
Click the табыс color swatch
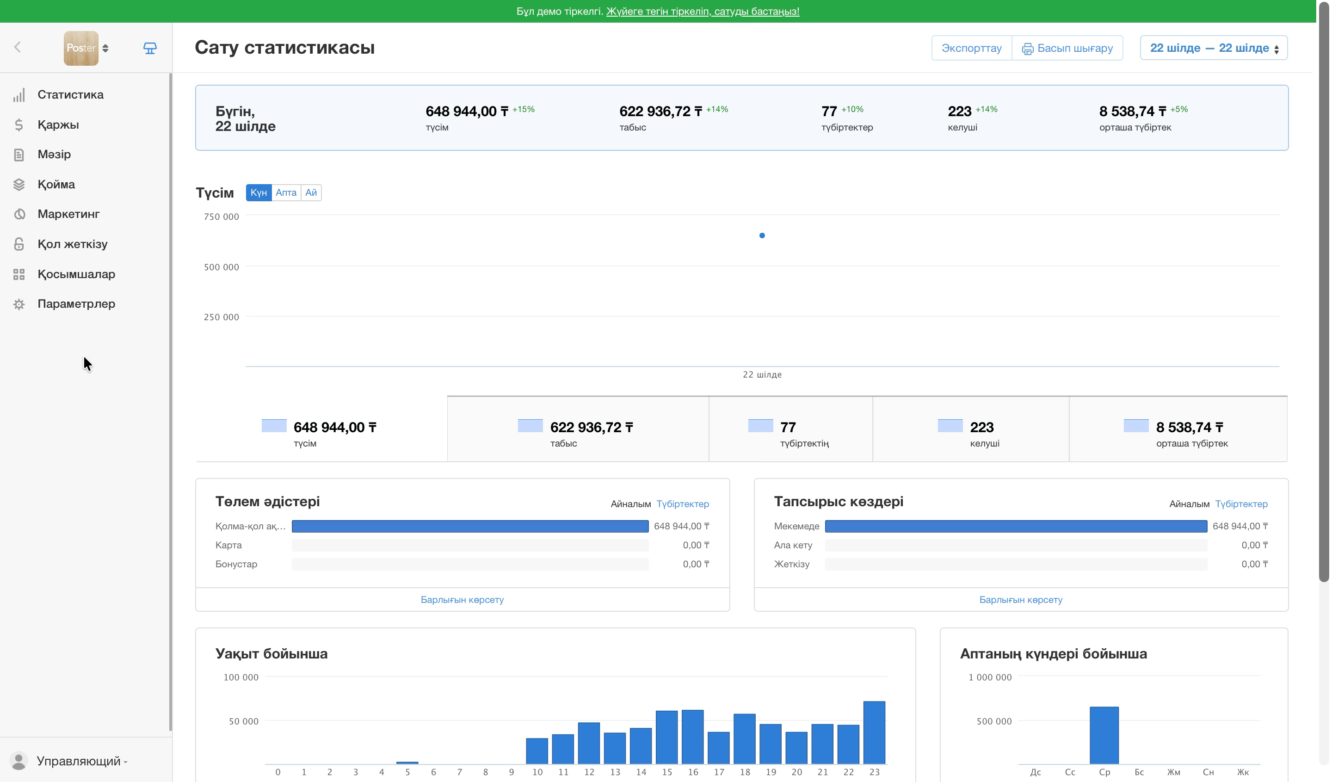coord(530,426)
